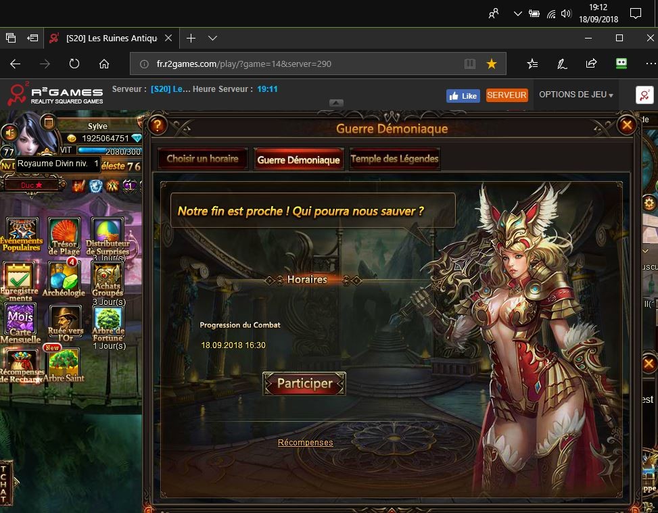Click the volume speaker tray icon

[x=566, y=14]
